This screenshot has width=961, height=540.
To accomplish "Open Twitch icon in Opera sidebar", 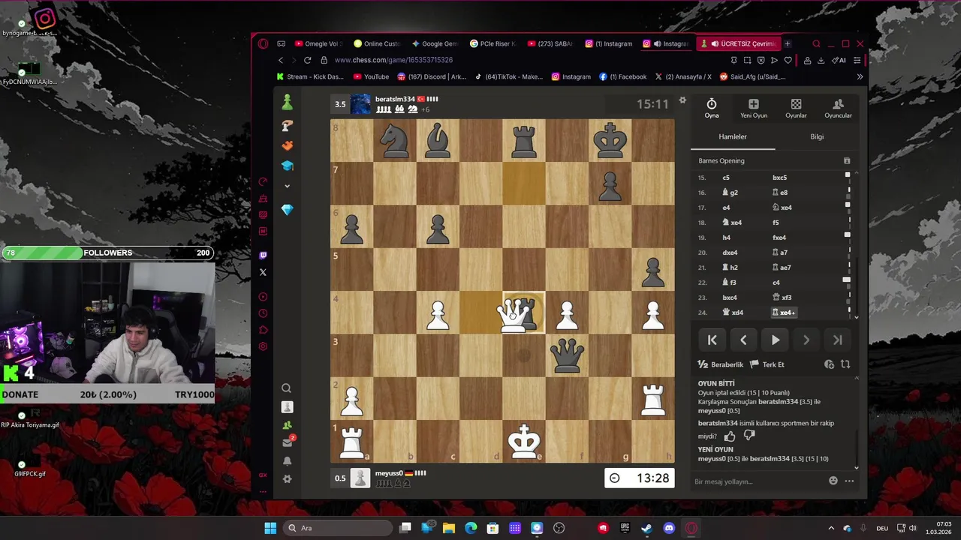I will pyautogui.click(x=263, y=256).
